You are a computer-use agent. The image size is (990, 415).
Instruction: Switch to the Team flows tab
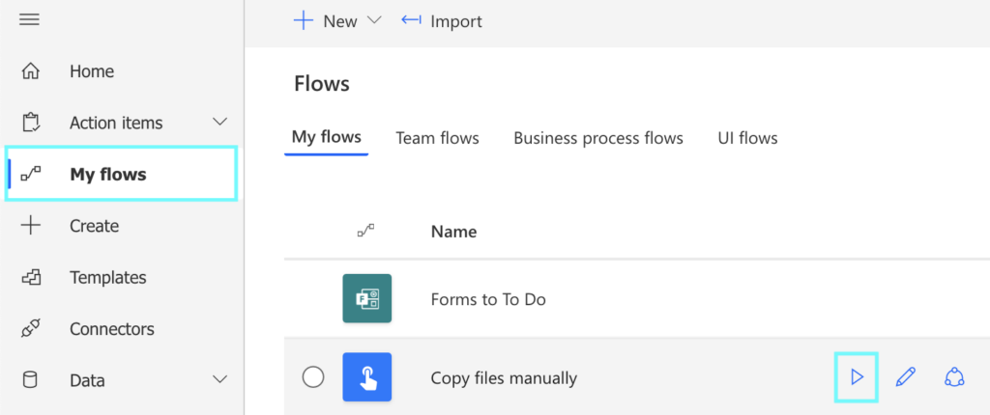point(437,138)
